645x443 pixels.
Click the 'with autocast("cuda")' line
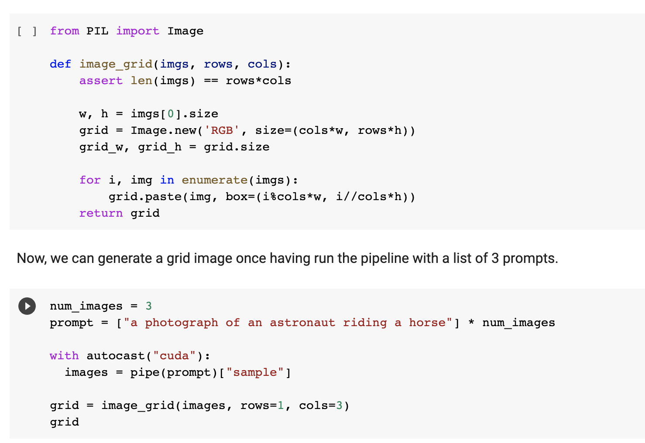click(x=130, y=356)
